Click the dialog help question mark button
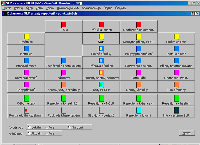The width and height of the screenshot is (200, 145). 192,13
